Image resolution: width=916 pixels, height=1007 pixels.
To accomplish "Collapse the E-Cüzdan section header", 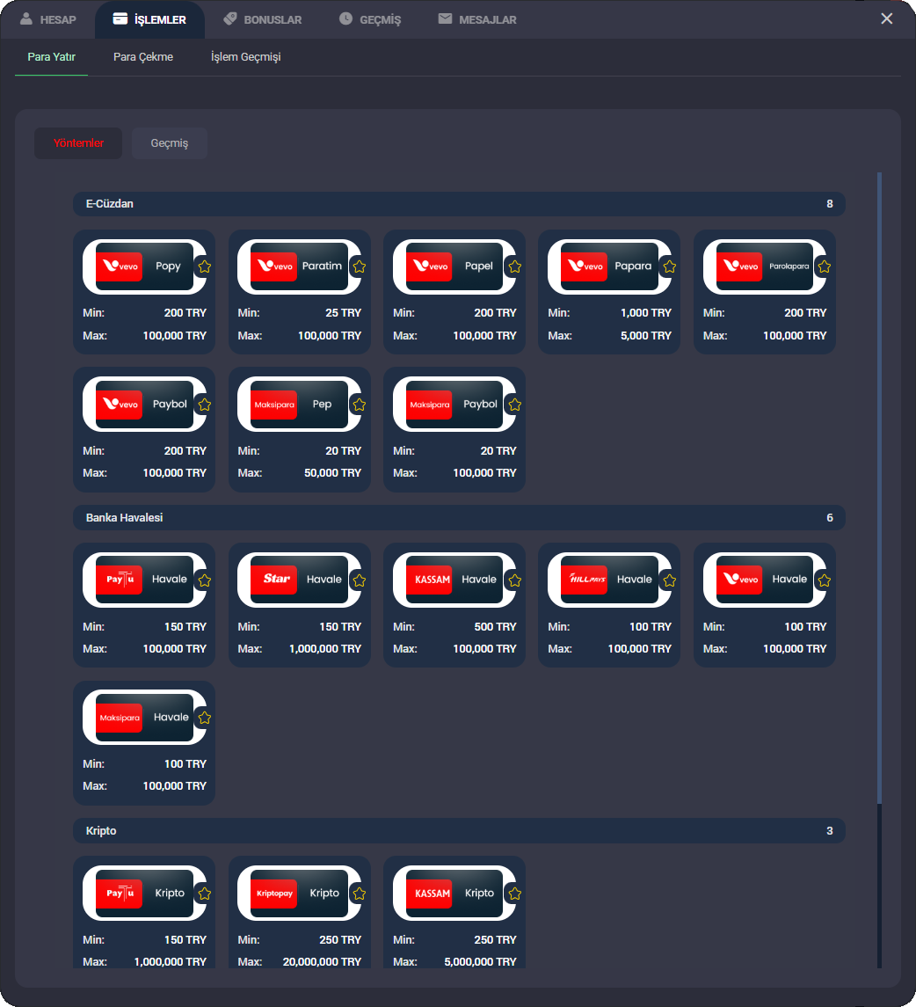I will 458,204.
